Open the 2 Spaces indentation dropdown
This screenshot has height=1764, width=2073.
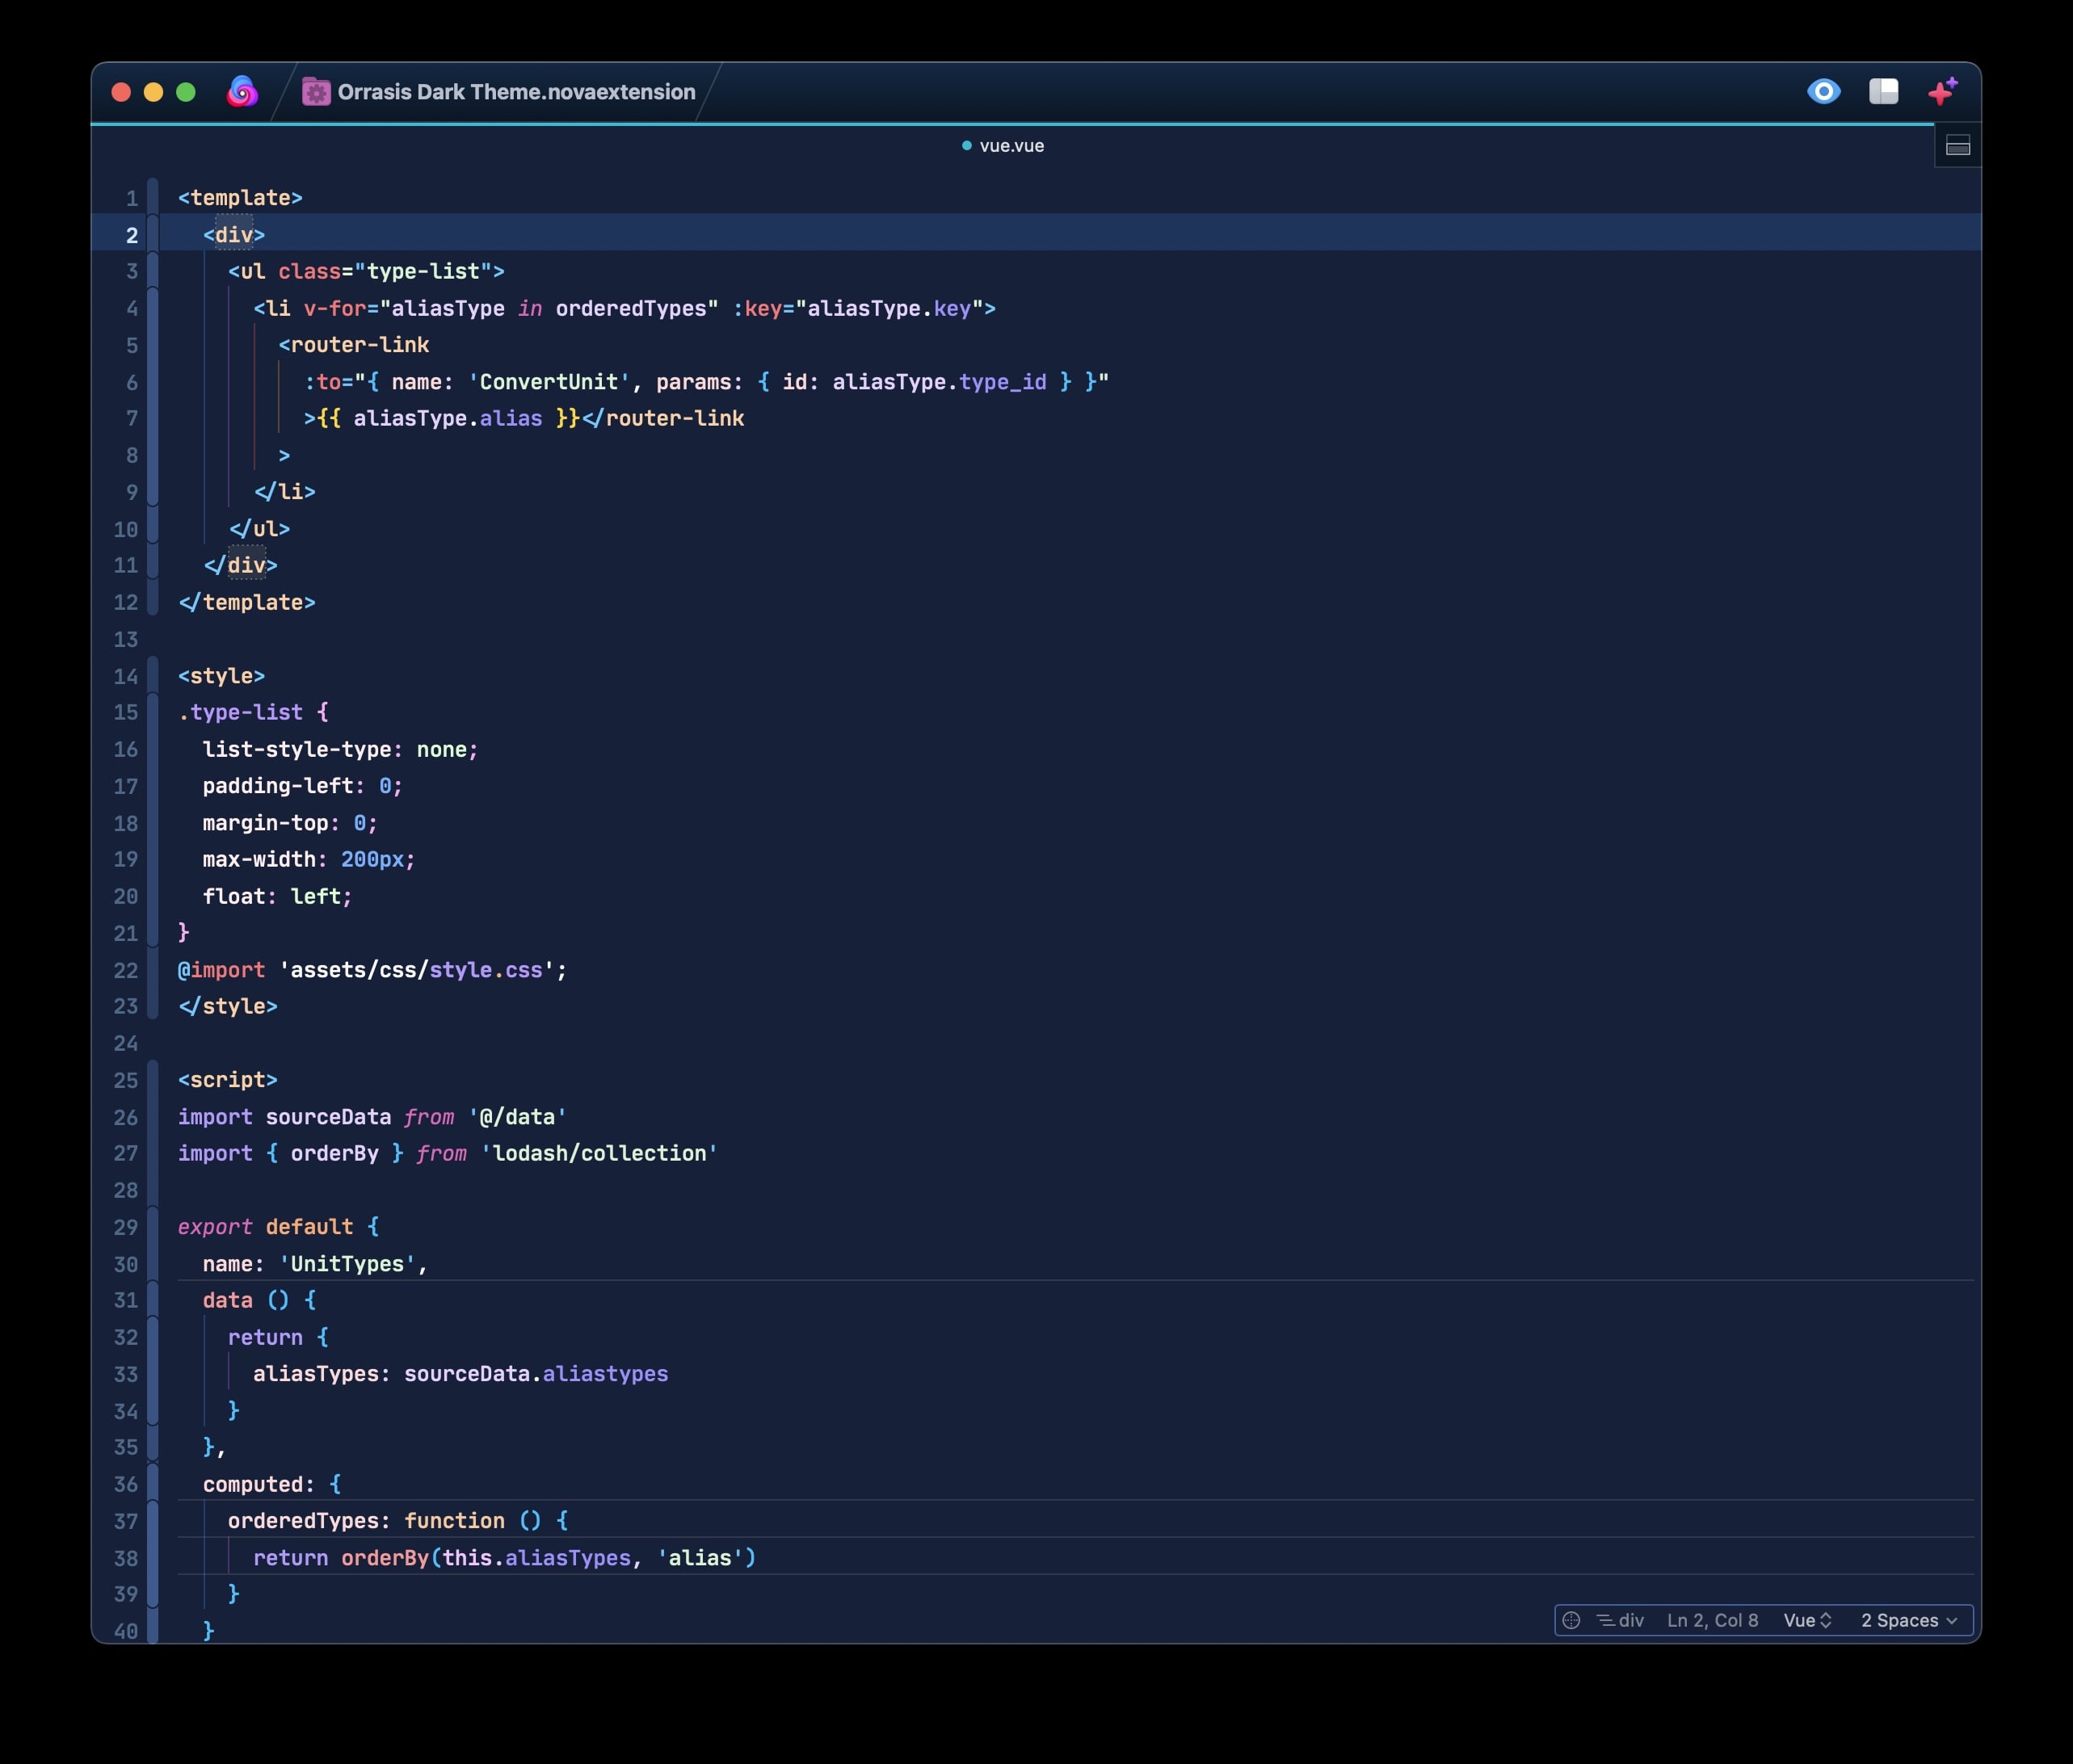point(1908,1620)
